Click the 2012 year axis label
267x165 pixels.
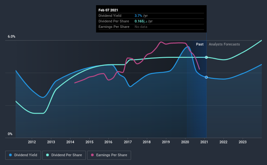click(x=32, y=142)
